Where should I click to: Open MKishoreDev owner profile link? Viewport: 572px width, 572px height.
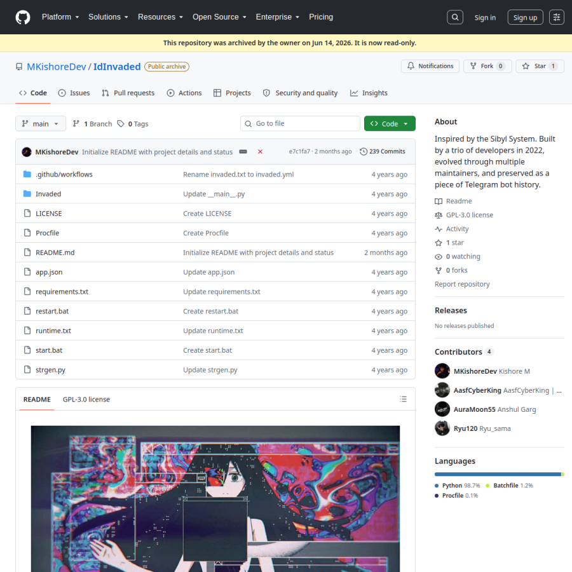click(57, 67)
